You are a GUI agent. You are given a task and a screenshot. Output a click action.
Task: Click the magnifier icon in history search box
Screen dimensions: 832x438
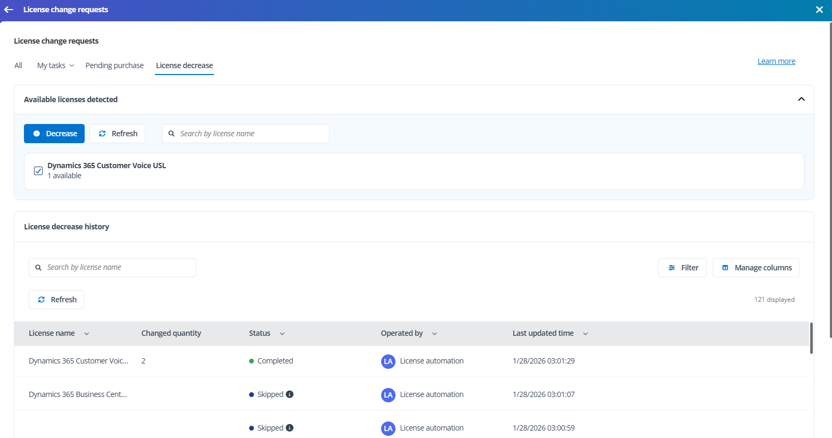(x=38, y=268)
